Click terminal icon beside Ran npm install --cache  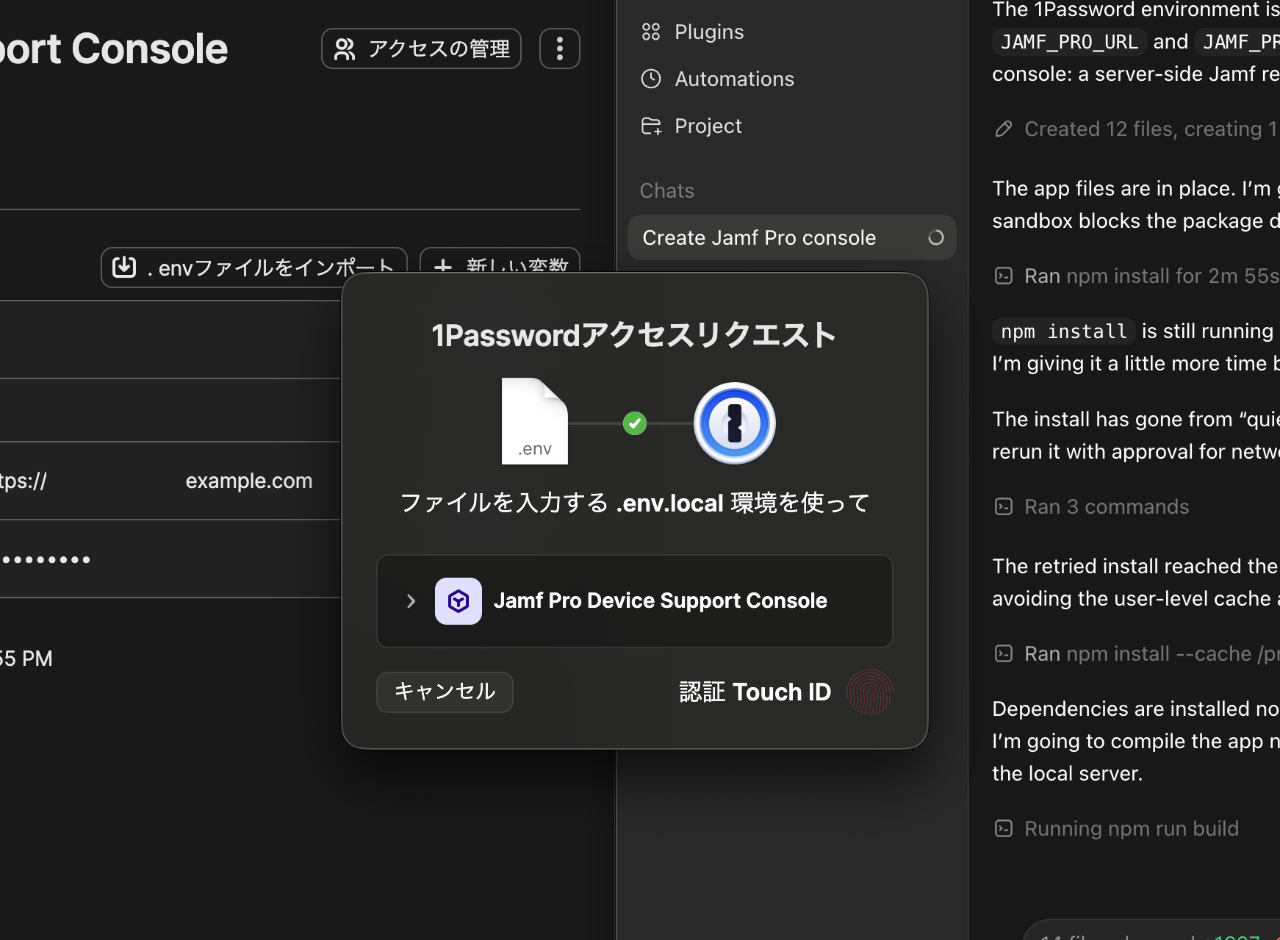[1004, 653]
